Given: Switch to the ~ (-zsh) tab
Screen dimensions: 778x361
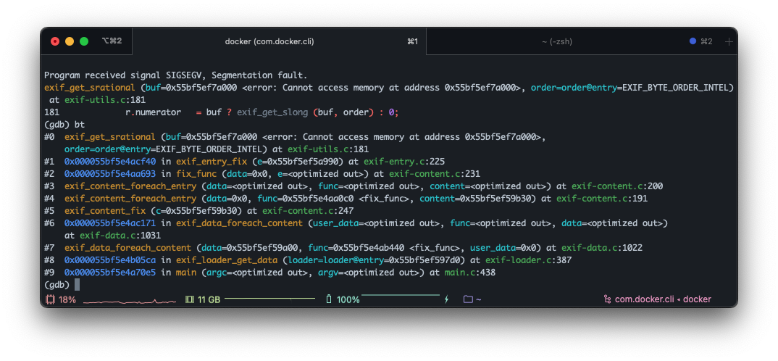Looking at the screenshot, I should 556,41.
